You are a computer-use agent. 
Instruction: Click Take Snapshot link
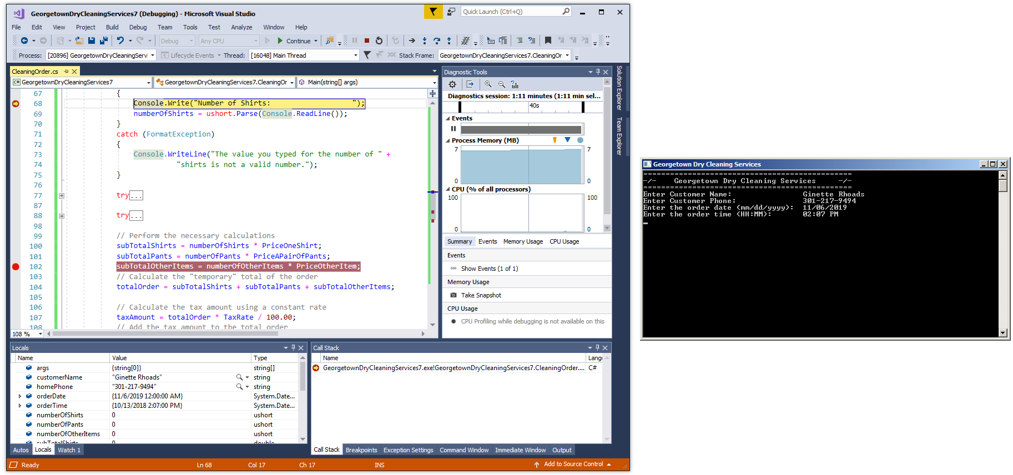pyautogui.click(x=481, y=295)
